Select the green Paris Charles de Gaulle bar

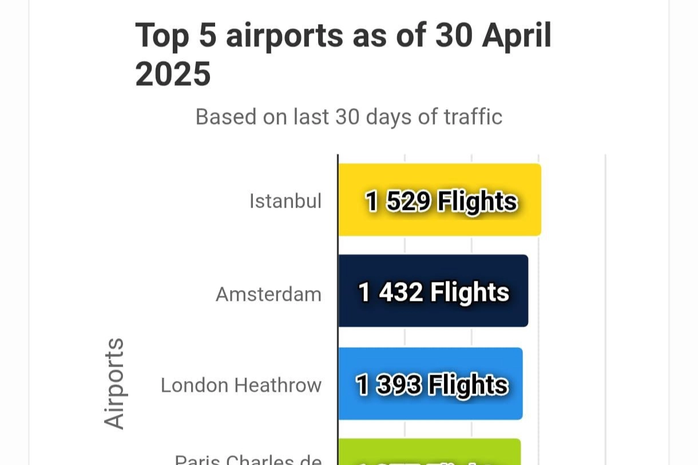(429, 452)
